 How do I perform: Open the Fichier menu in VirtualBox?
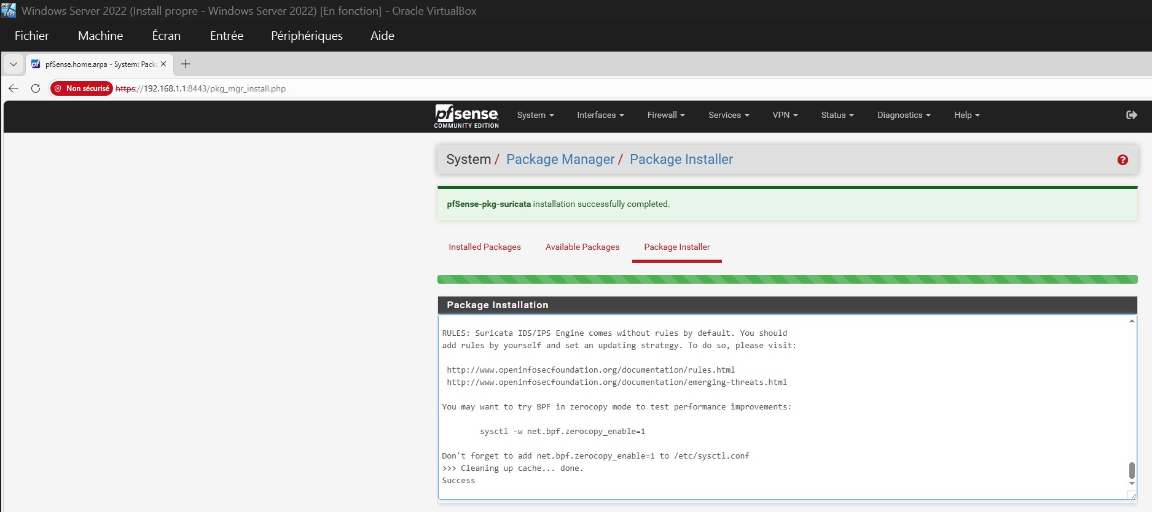pyautogui.click(x=32, y=36)
